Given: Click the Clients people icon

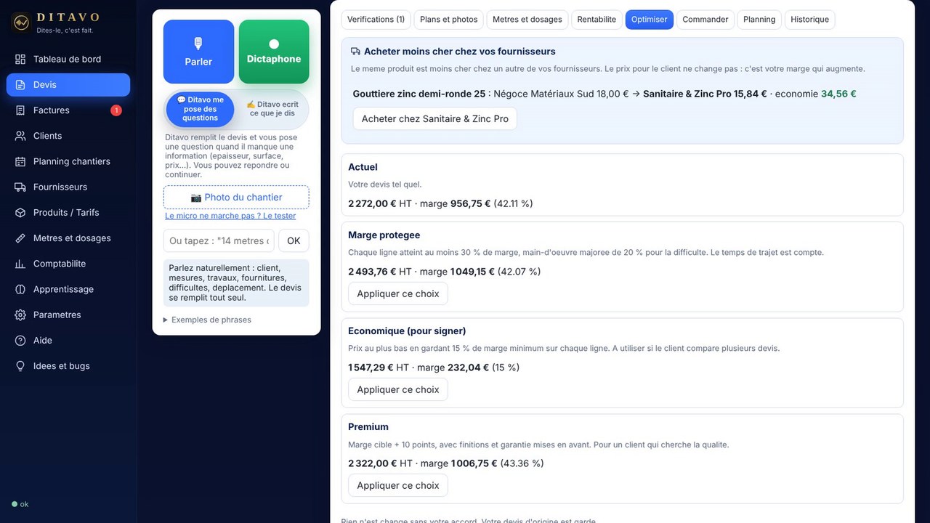Looking at the screenshot, I should pyautogui.click(x=20, y=136).
